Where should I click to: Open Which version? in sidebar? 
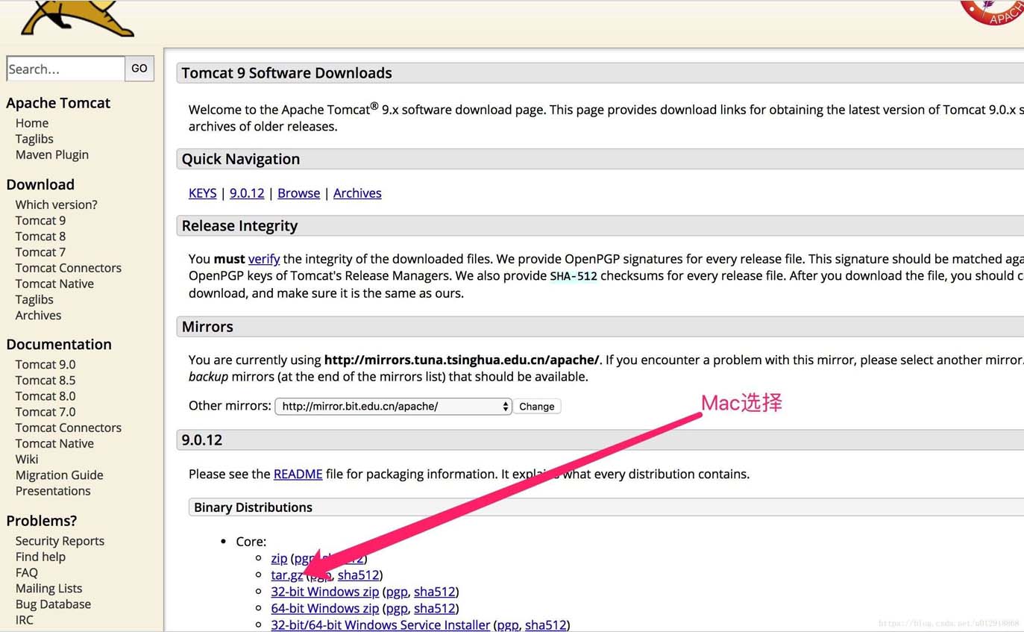[x=56, y=204]
